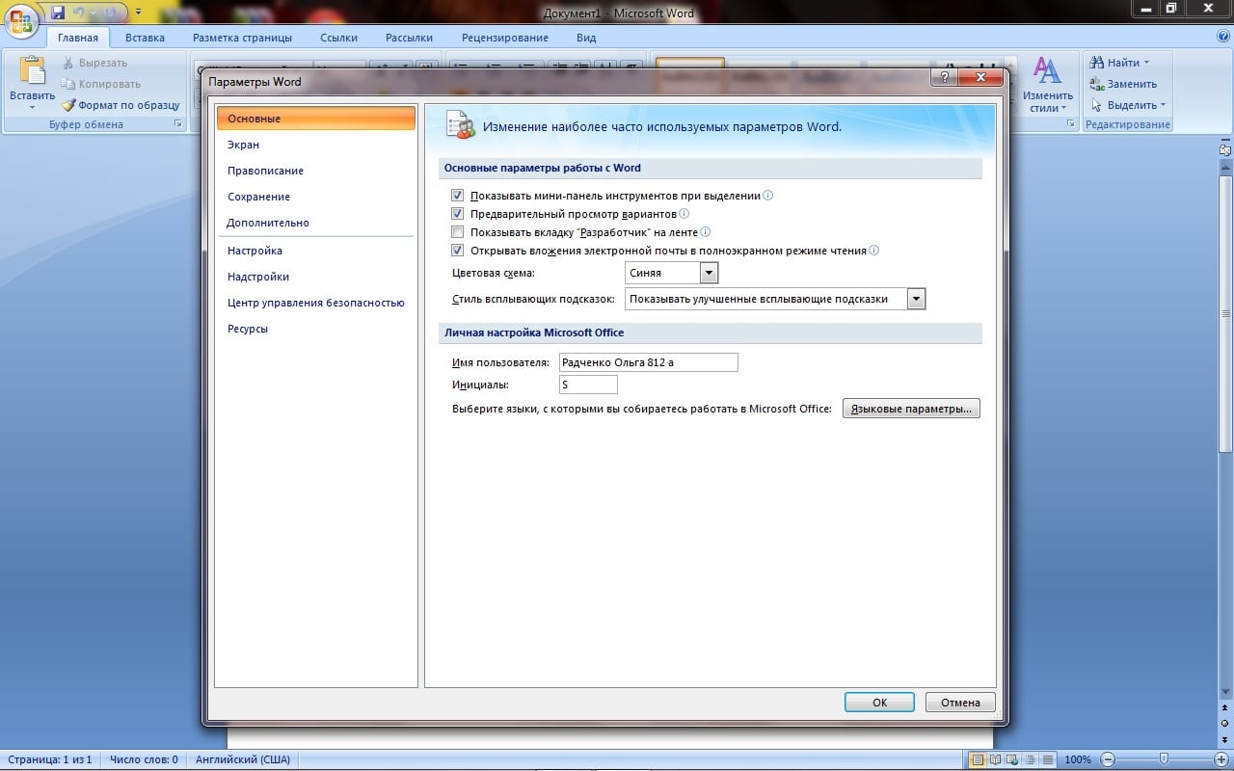Open the Найти dropdown arrow
This screenshot has height=771, width=1234.
click(x=1146, y=63)
